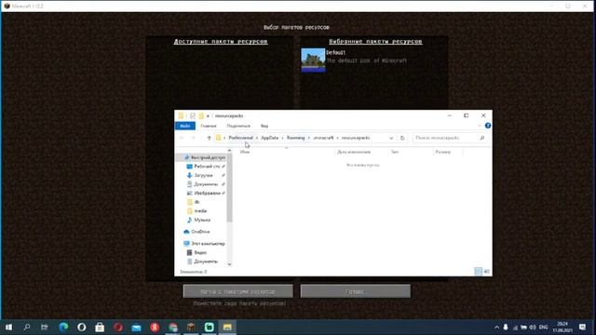596x335 pixels.
Task: Click the navigation pane scroll down arrow
Action: coord(229,264)
